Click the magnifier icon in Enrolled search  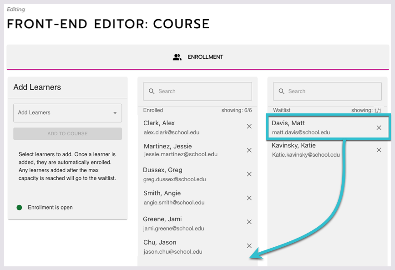pyautogui.click(x=152, y=92)
